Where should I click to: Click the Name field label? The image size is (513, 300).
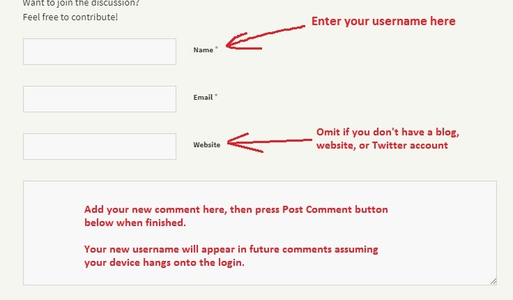(x=203, y=50)
